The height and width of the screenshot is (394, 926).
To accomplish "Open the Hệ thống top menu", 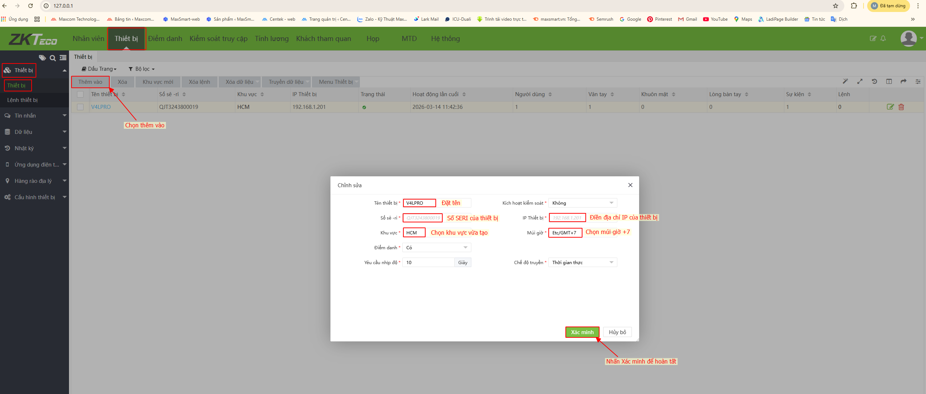I will tap(445, 38).
